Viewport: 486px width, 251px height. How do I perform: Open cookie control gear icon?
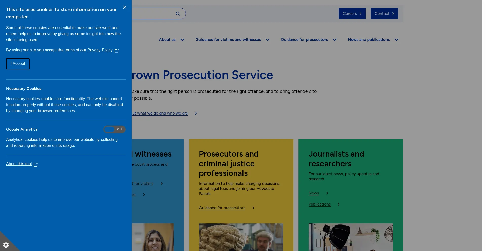coord(6,245)
